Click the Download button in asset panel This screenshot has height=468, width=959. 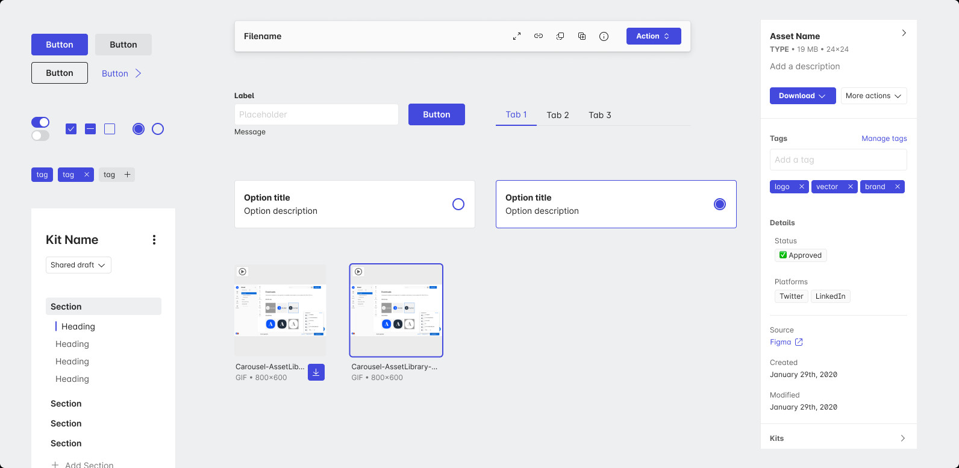(x=802, y=96)
